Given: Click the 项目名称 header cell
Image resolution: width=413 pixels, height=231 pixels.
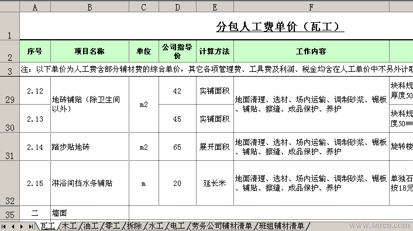Looking at the screenshot, I should click(90, 51).
